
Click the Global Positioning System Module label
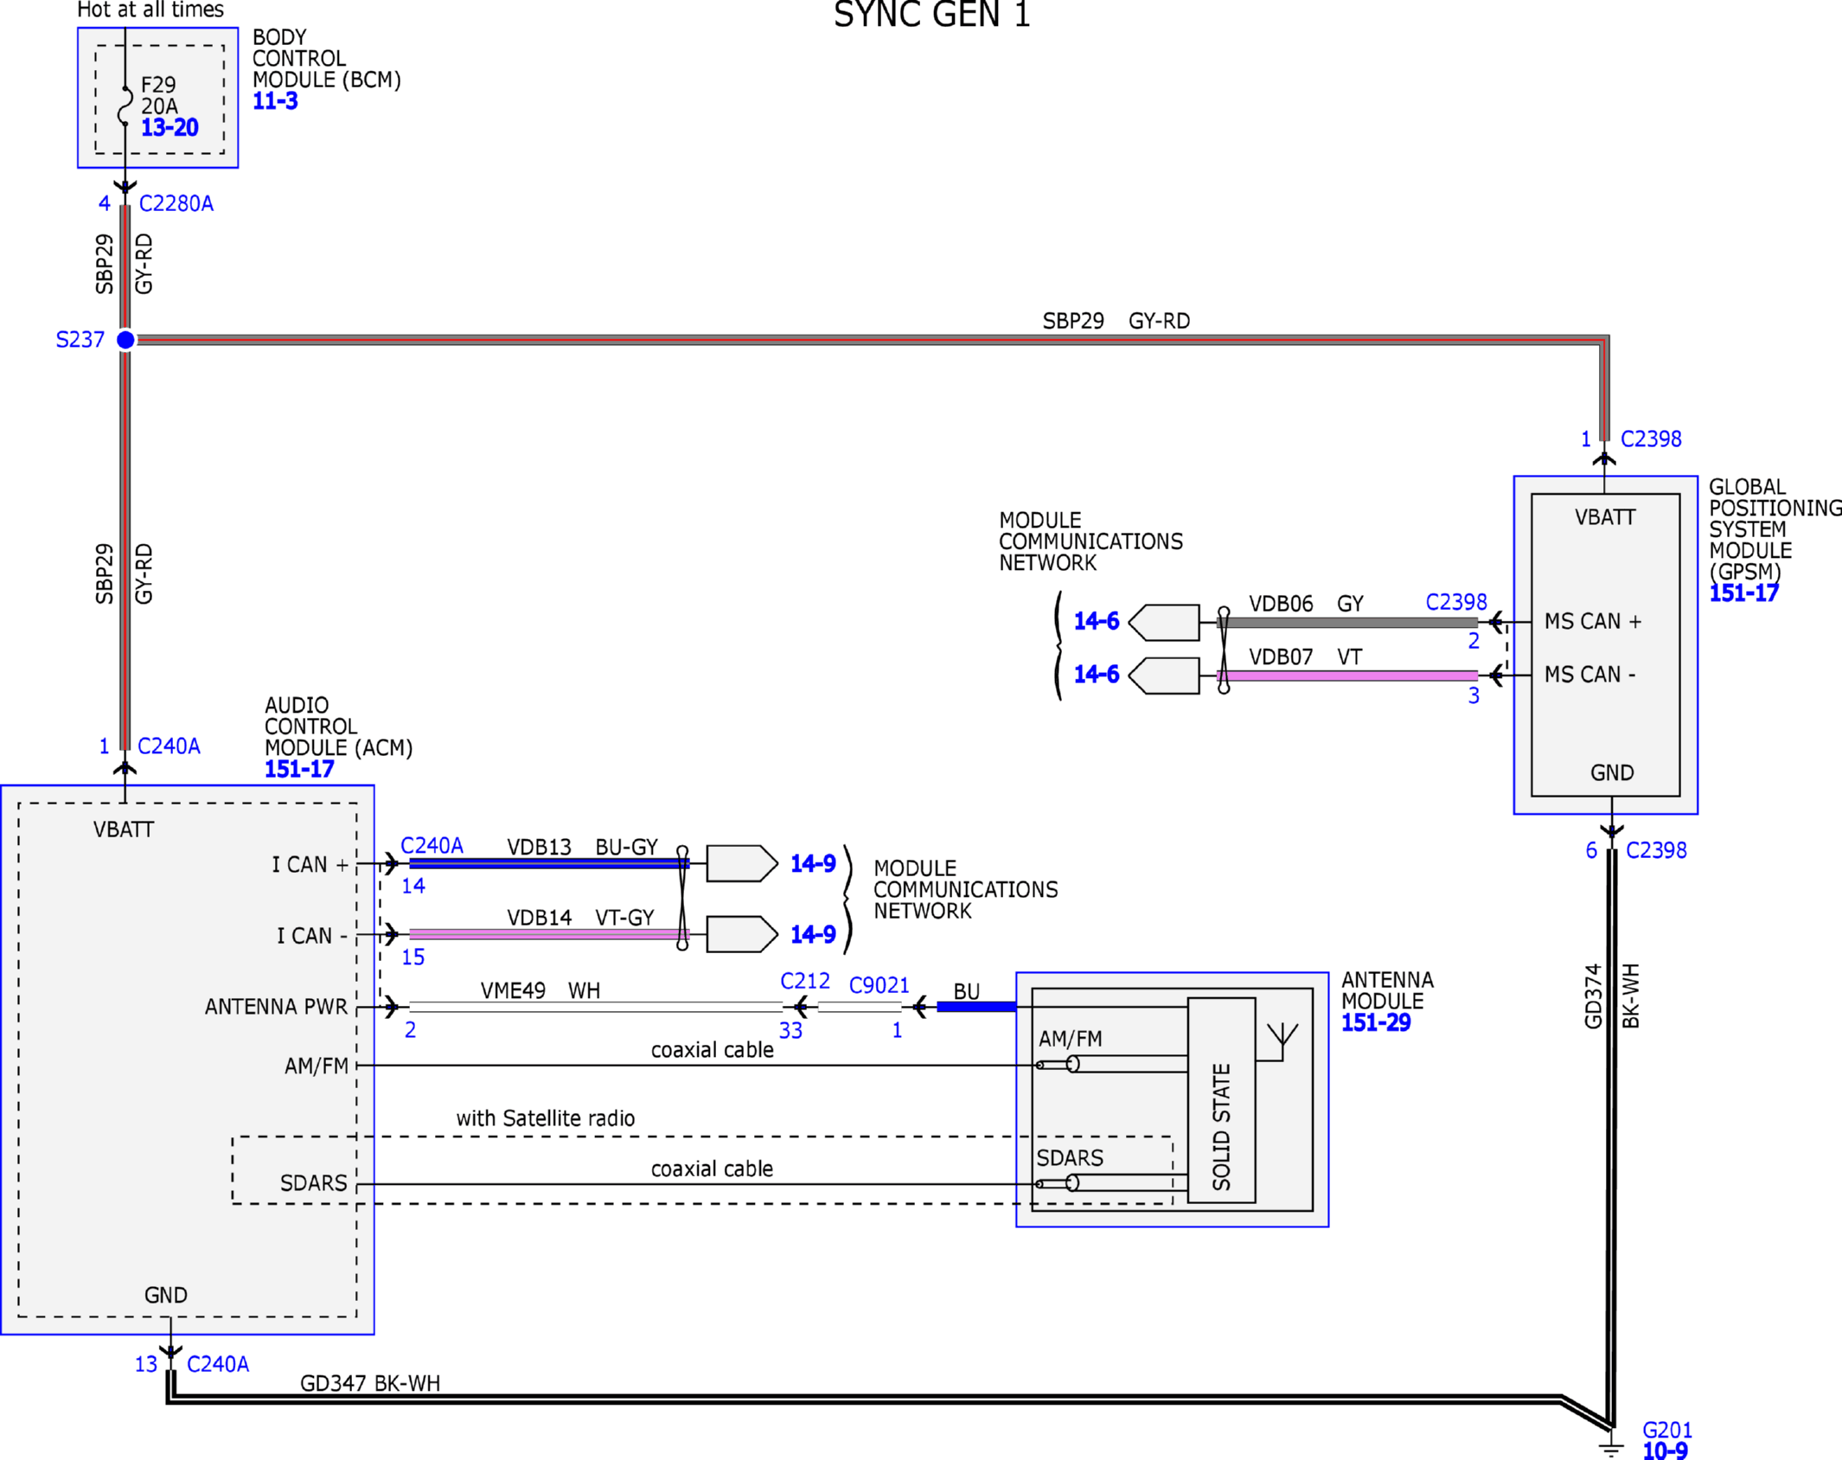tap(1775, 528)
